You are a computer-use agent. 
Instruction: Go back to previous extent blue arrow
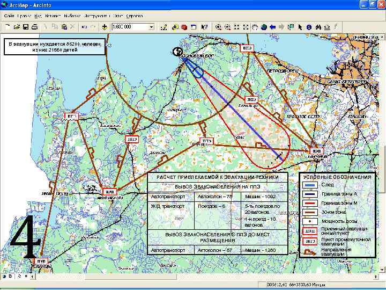click(x=272, y=27)
